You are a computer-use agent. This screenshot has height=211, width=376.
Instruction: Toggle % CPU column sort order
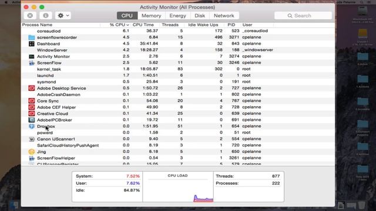pyautogui.click(x=119, y=25)
